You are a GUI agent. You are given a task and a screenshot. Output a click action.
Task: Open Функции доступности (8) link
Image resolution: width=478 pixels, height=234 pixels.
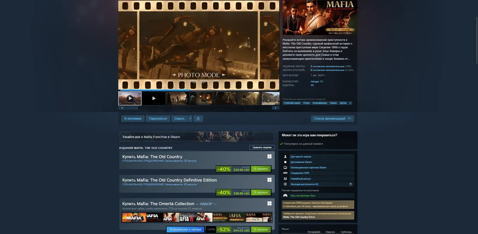pyautogui.click(x=304, y=184)
